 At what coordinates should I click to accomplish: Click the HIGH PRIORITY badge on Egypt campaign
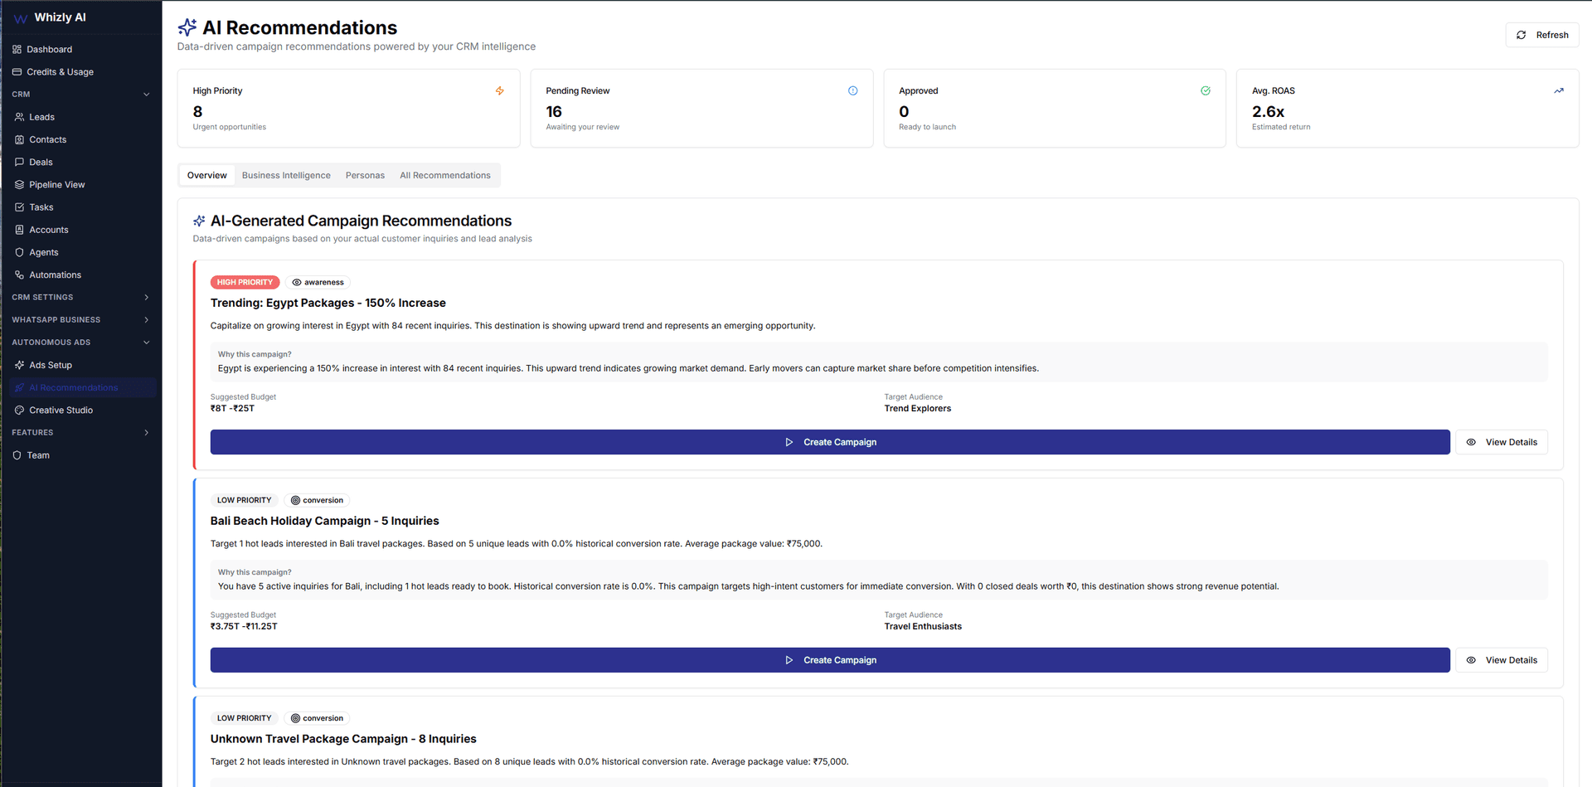245,282
